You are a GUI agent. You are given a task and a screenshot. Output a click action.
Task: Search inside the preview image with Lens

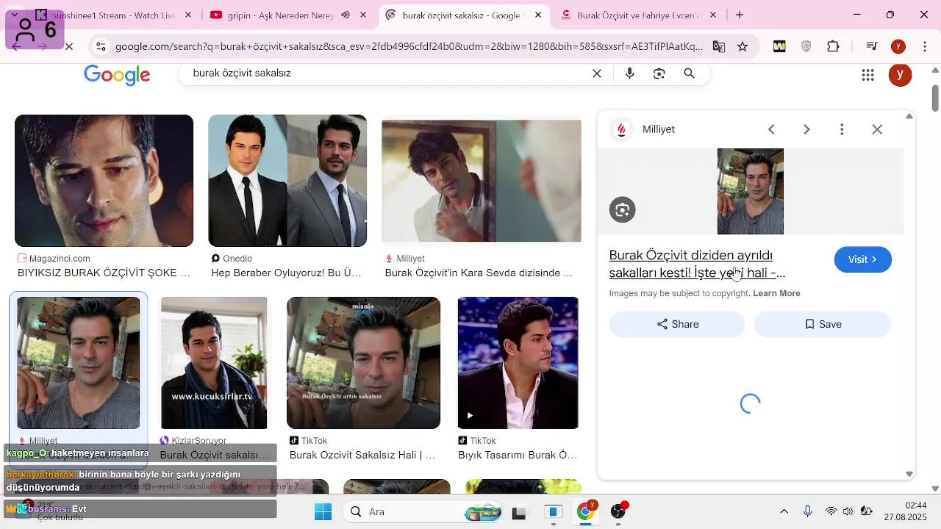622,210
